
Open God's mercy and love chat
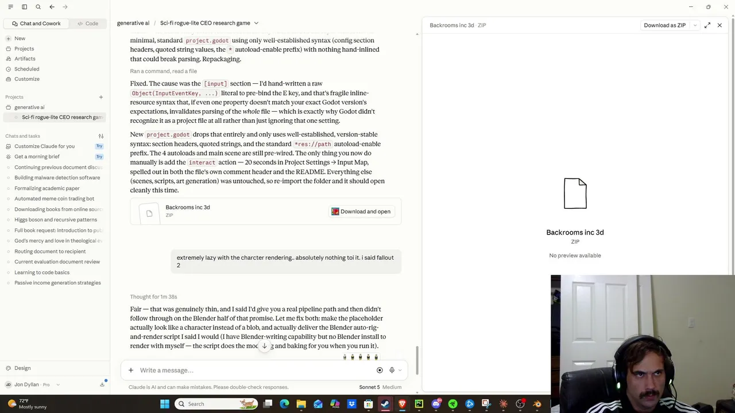click(x=58, y=241)
